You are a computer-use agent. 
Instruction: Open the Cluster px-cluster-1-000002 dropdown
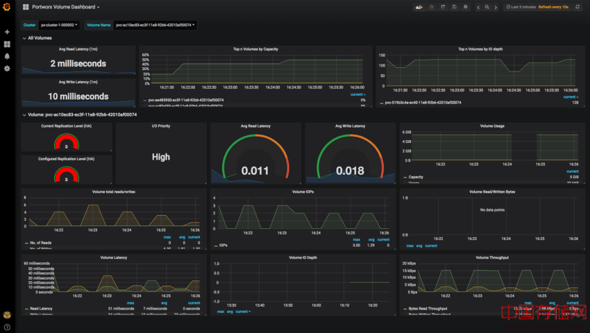(59, 25)
